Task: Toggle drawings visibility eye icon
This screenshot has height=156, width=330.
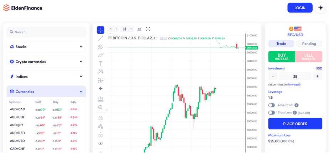Action: click(101, 143)
